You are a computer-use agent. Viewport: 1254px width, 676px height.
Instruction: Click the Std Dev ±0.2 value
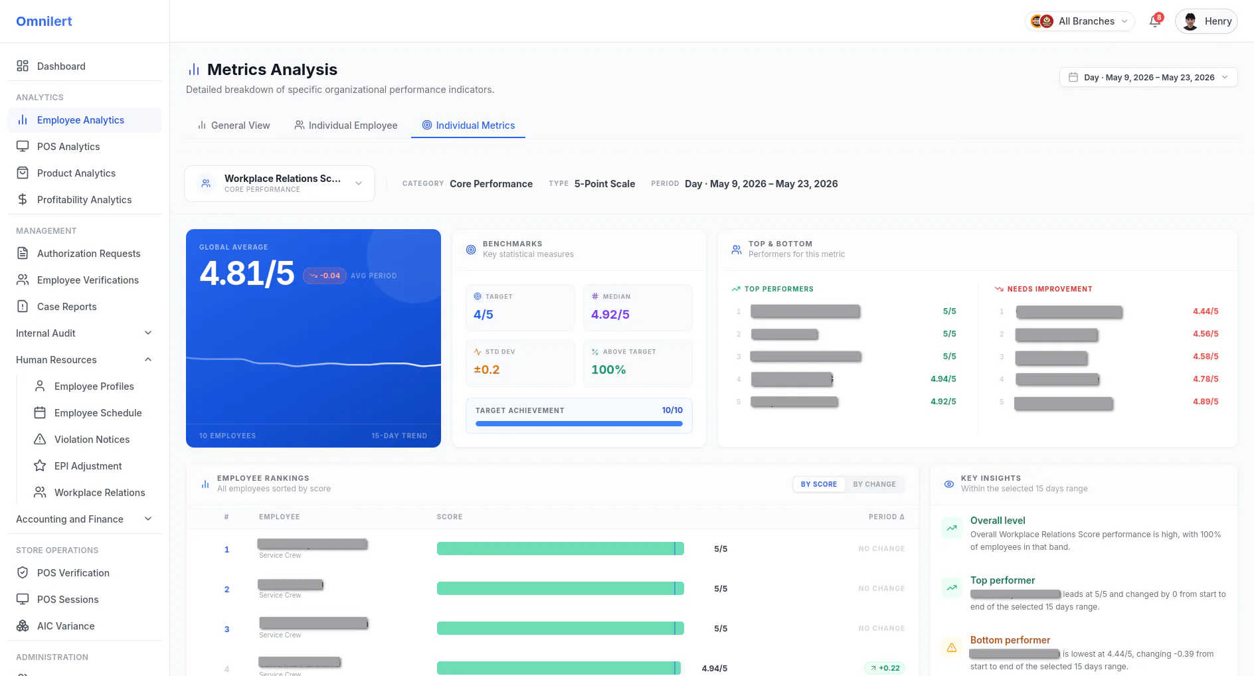(486, 369)
